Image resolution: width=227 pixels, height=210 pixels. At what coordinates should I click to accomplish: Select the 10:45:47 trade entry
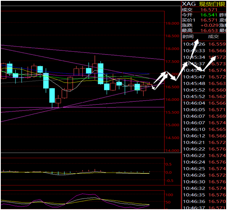coord(204,77)
